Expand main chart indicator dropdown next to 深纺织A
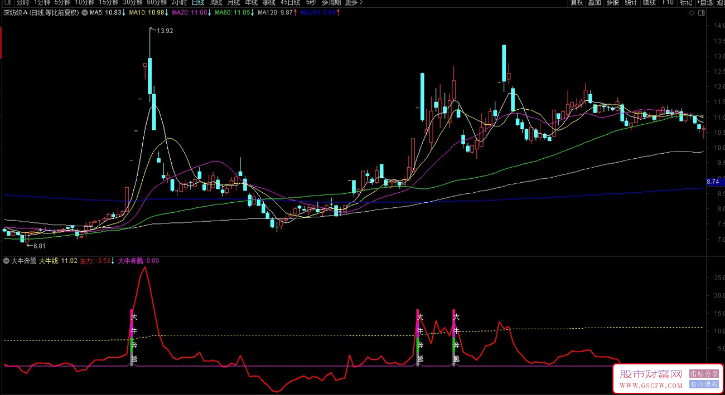725x395 pixels. click(x=85, y=12)
